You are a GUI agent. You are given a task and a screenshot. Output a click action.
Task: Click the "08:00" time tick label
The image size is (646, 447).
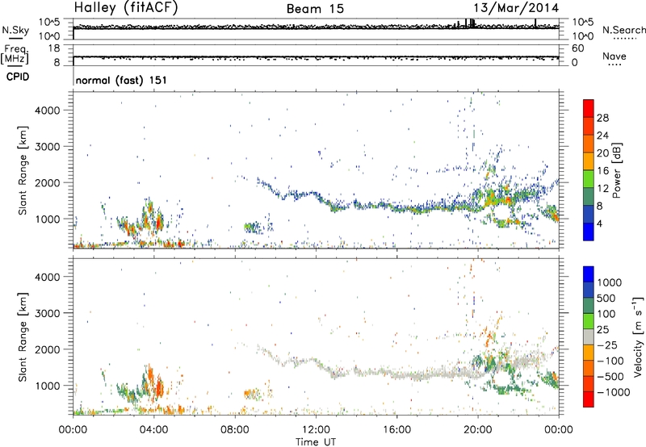click(x=235, y=430)
